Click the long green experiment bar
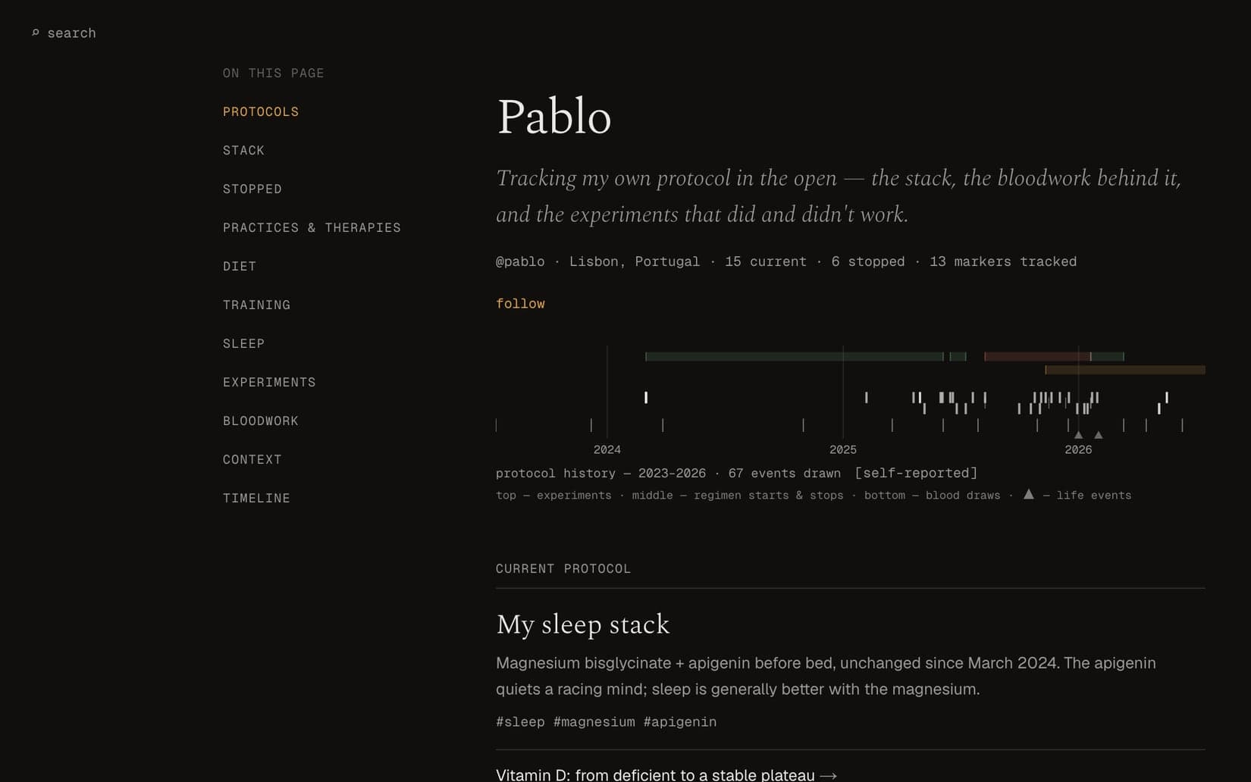This screenshot has width=1251, height=782. click(794, 356)
